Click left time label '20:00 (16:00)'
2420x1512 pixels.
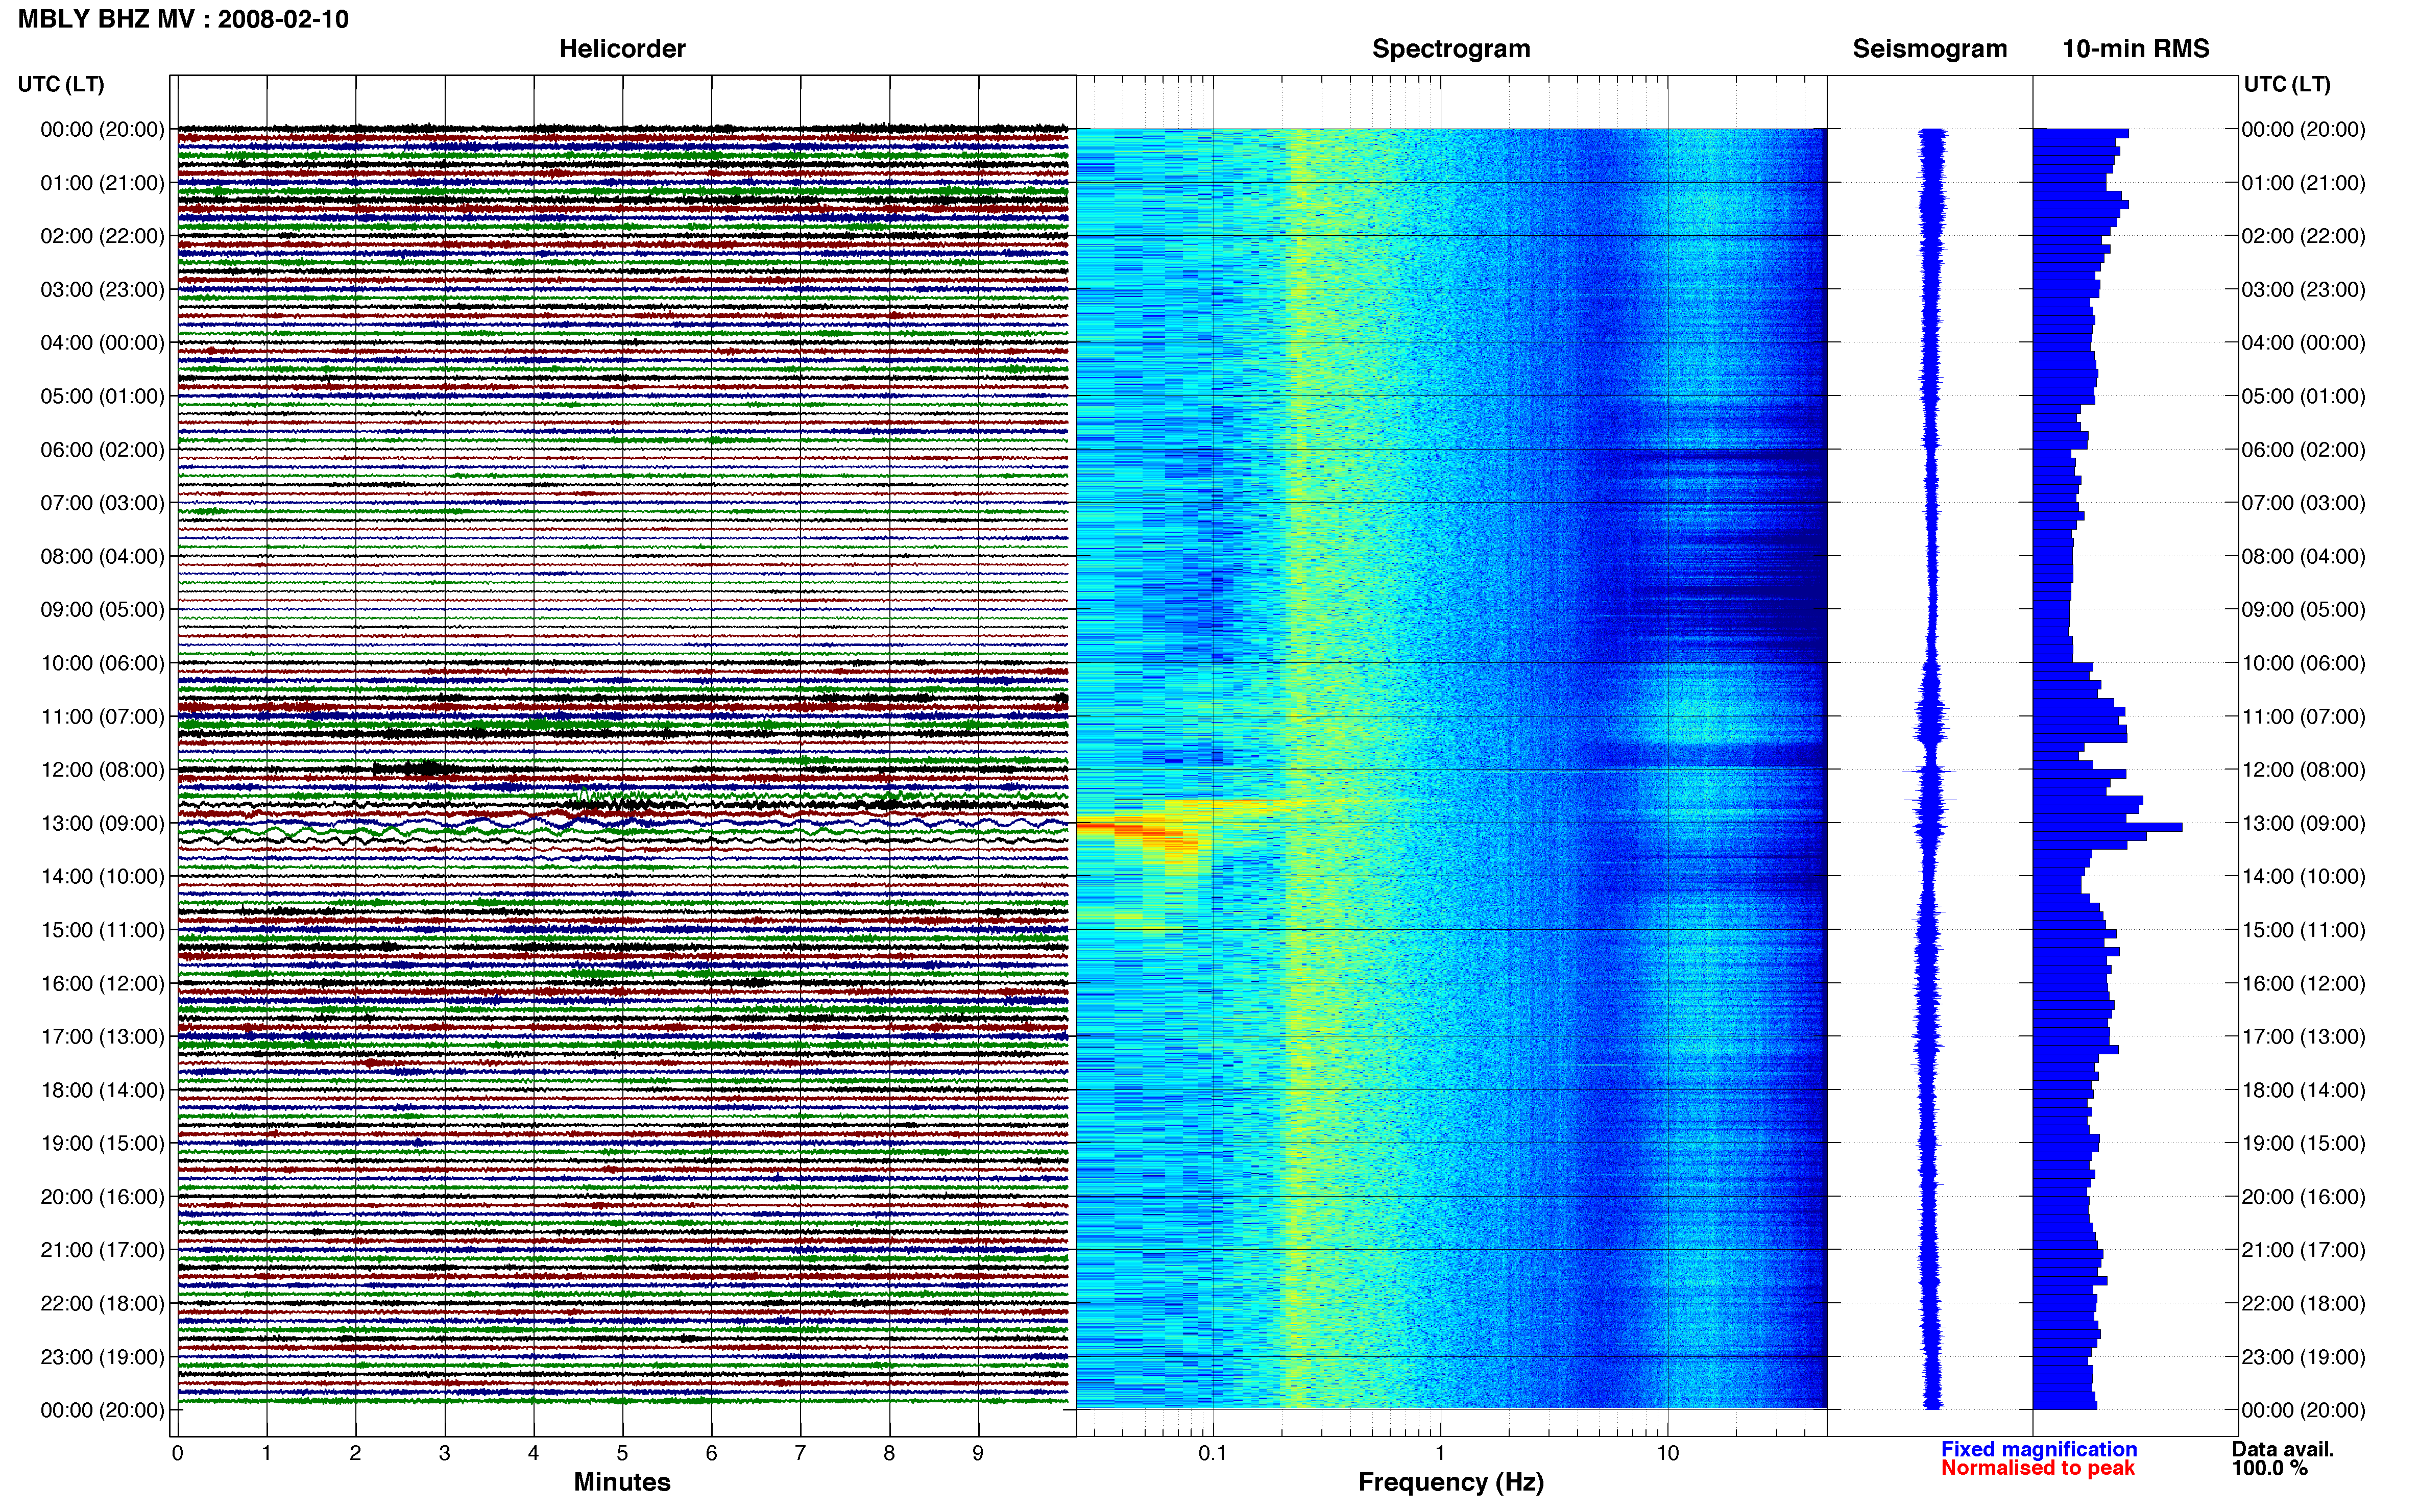(102, 1196)
